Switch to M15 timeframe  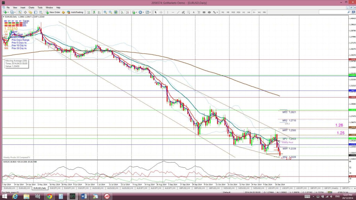[x=233, y=12]
